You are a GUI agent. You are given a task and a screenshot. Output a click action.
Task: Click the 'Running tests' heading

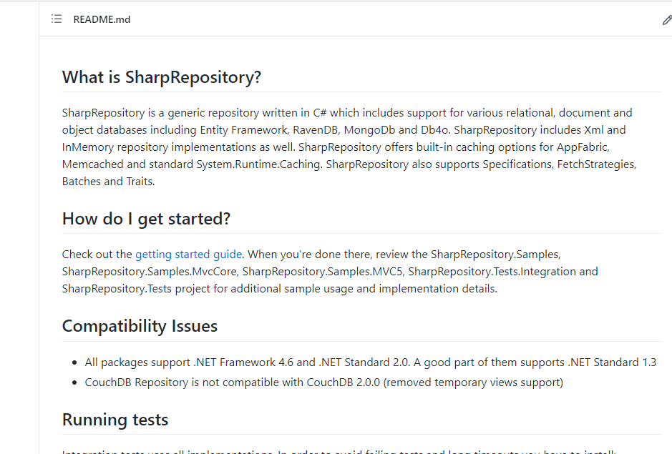pos(115,420)
